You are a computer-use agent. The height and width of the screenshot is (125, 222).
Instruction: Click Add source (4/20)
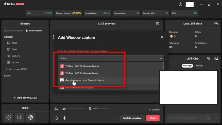pyautogui.click(x=16, y=69)
